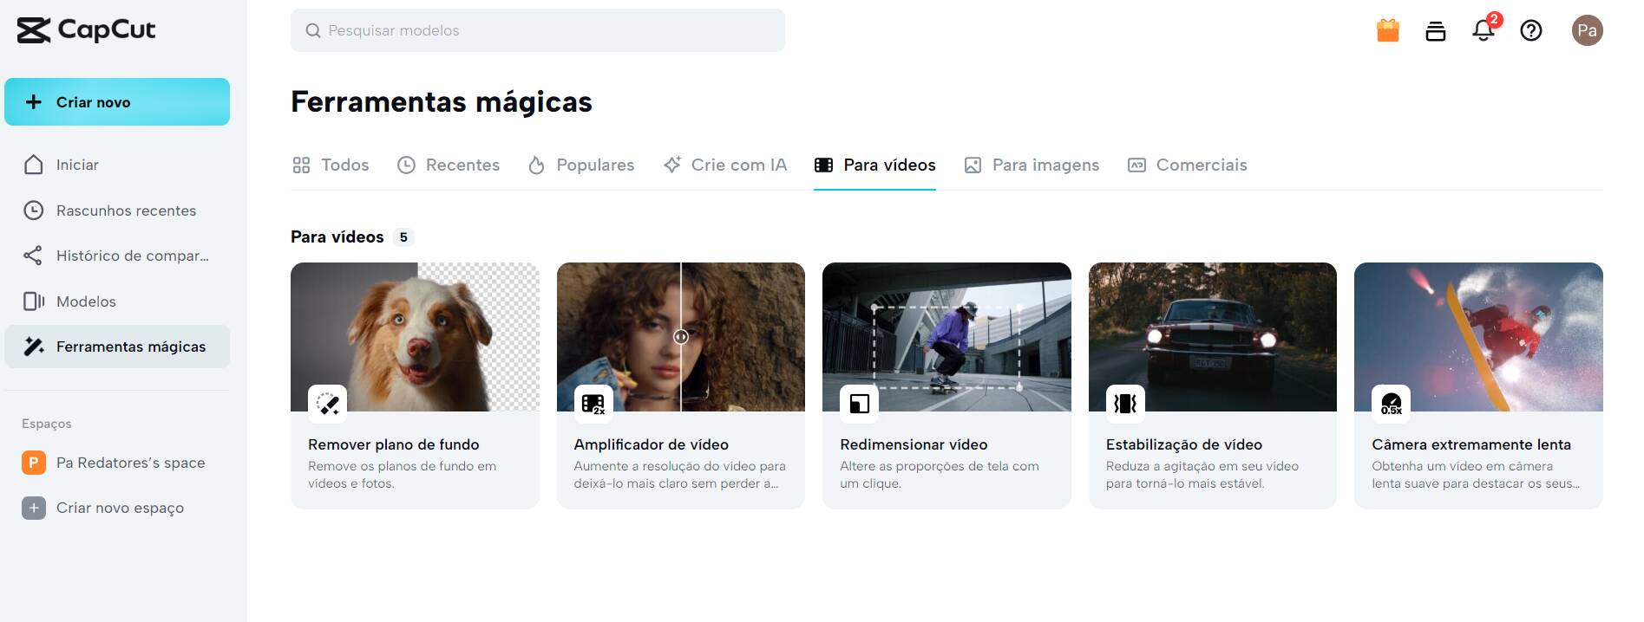Viewport: 1644px width, 622px height.
Task: Open Amplificador de vídeo title
Action: [651, 444]
